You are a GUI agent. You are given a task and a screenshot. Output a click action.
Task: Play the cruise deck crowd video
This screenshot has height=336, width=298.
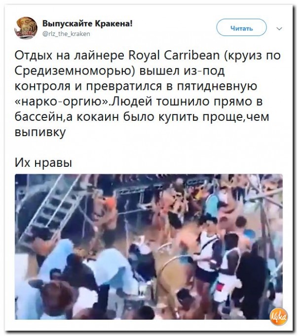tap(149, 247)
